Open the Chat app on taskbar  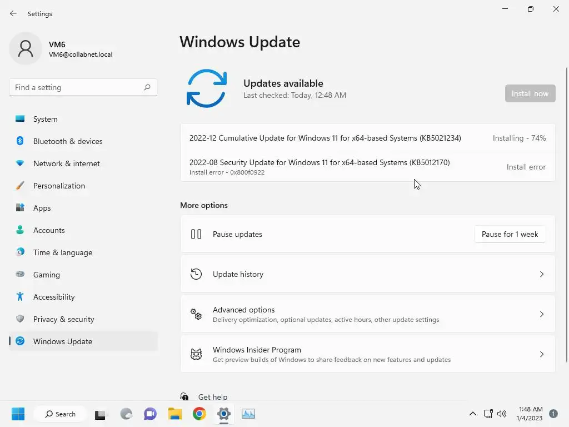click(x=150, y=414)
